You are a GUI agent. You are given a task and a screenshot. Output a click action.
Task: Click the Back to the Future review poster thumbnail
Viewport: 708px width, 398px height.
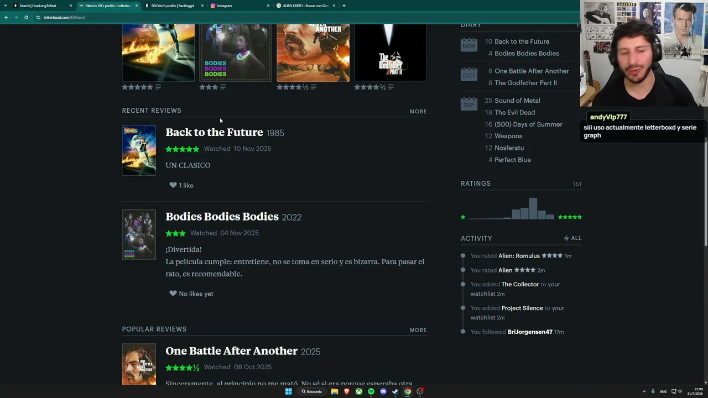coord(139,150)
